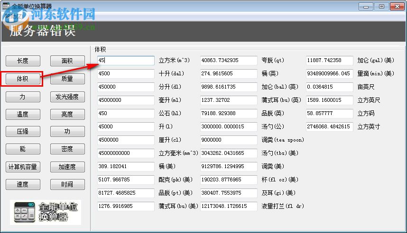The height and width of the screenshot is (233, 407).
Task: Click the calculator logo image
Action: point(46,212)
